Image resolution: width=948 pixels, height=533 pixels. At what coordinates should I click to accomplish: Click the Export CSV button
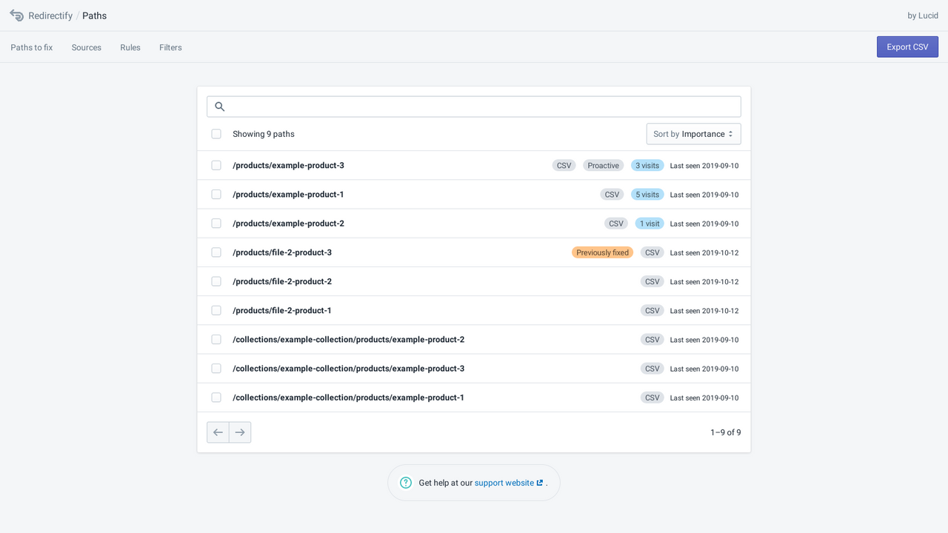[907, 47]
